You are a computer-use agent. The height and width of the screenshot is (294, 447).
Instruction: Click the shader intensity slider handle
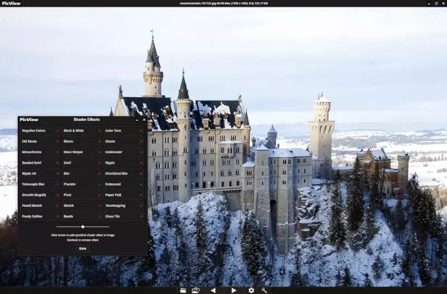83,227
